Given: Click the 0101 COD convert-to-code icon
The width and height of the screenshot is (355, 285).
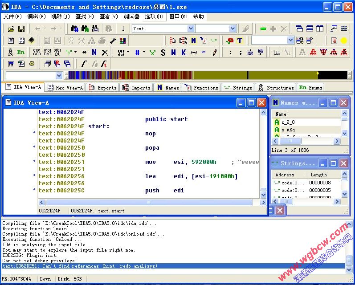Looking at the screenshot, I should (37, 52).
